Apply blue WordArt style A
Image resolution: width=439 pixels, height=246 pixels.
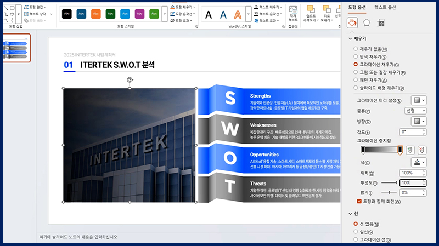223,15
